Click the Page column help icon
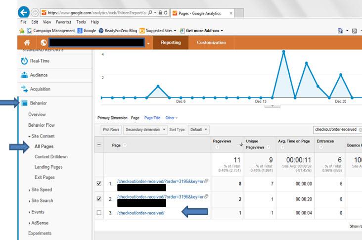 (125, 145)
